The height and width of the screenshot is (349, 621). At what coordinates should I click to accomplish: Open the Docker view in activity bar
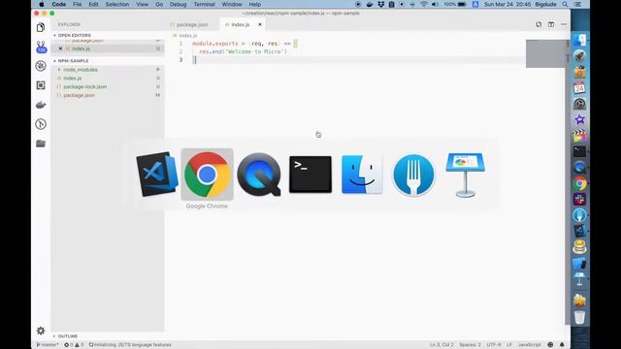click(41, 105)
